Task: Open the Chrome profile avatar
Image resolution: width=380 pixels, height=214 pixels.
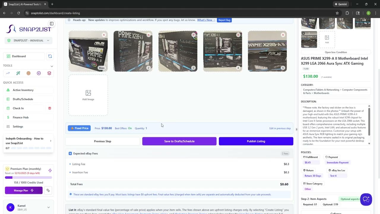Action: 368,13
